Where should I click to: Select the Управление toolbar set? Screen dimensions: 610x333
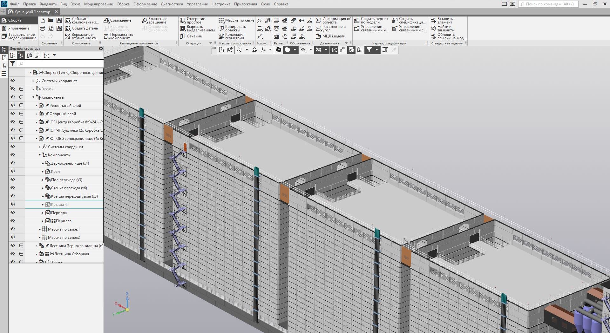tap(19, 28)
